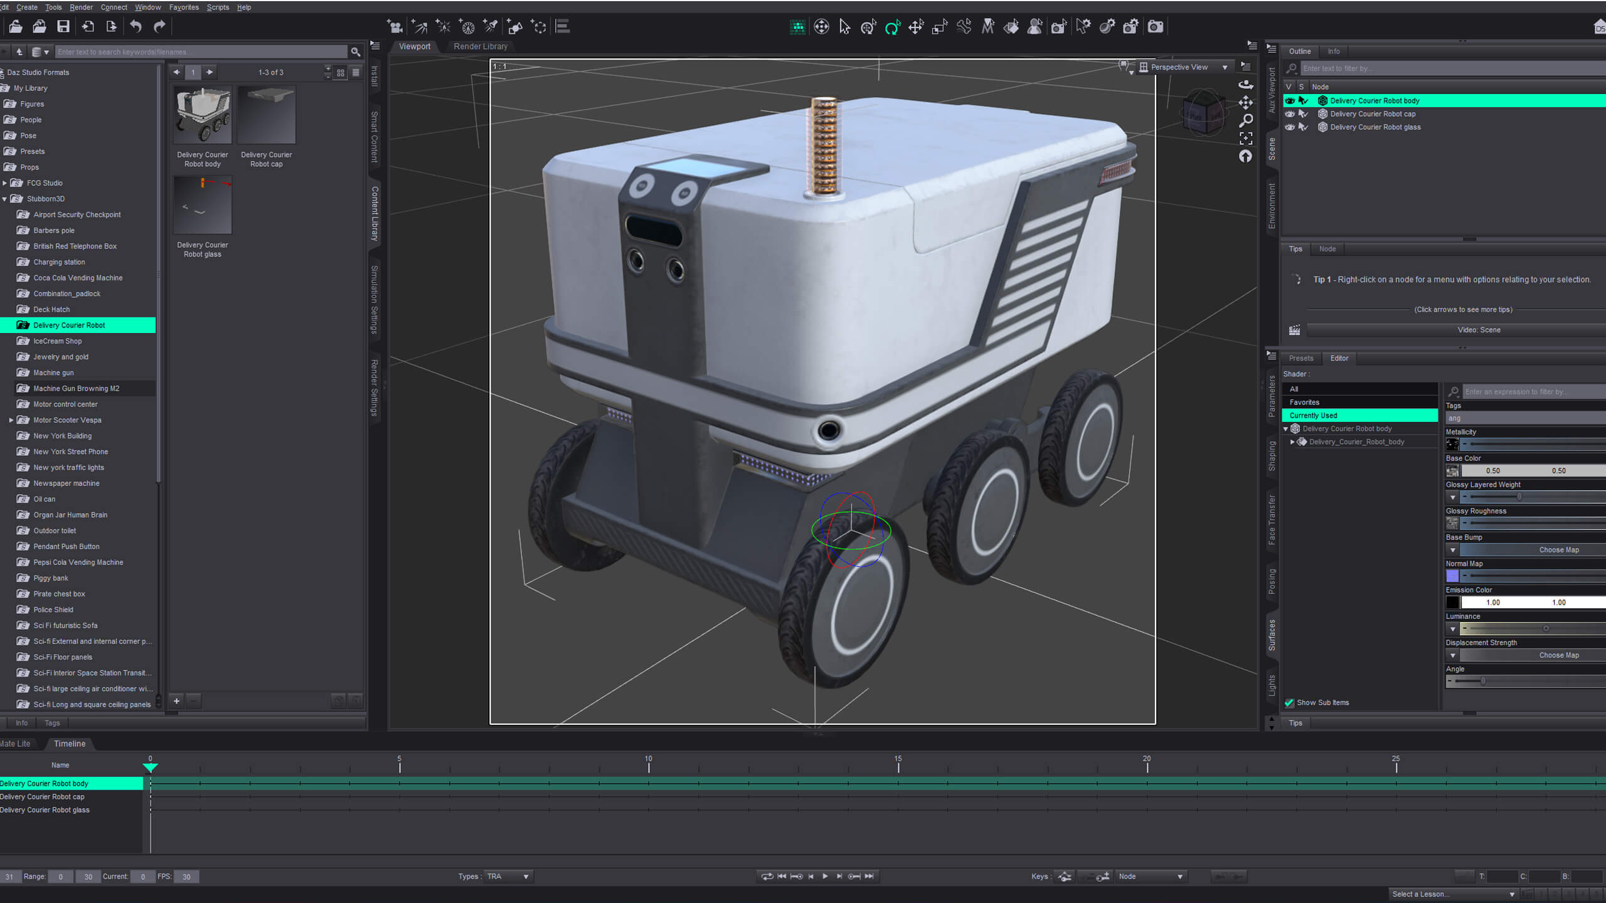Toggle selectable for Delivery Courier Robot glass
Screen dimensions: 1606x903
(1303, 127)
